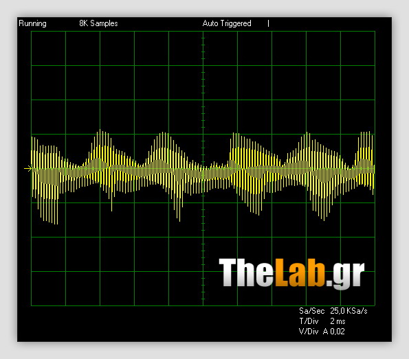The width and height of the screenshot is (409, 359).
Task: Click the 'Auto Triggered' status text
Action: click(227, 23)
